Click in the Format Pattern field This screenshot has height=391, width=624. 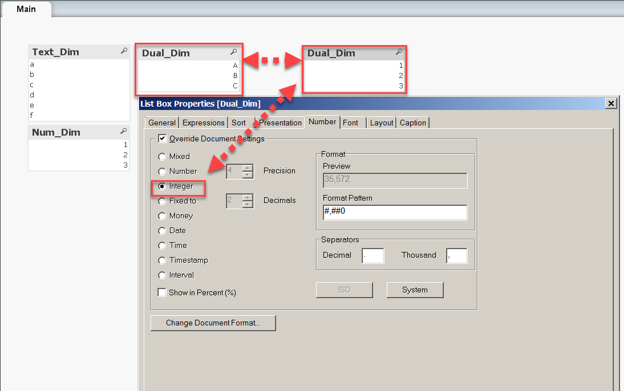(x=395, y=212)
